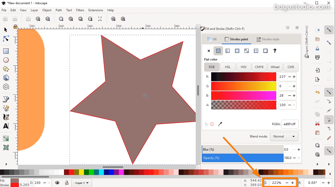Switch color mode to CMYK
The height and width of the screenshot is (187, 335).
[259, 67]
